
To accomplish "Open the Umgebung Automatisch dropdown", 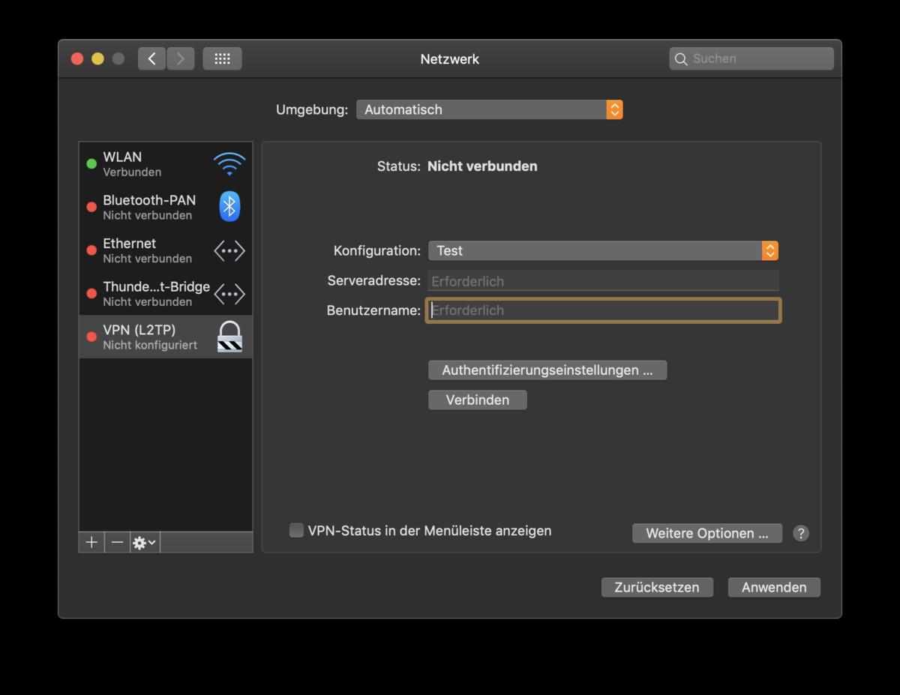I will [x=490, y=109].
